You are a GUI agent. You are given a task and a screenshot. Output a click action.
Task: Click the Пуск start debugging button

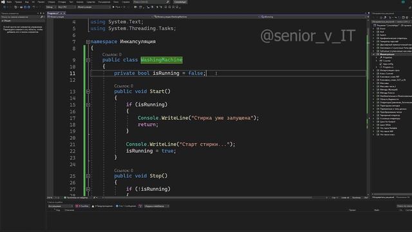(117, 7)
